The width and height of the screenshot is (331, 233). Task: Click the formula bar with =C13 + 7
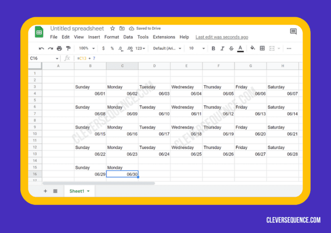coord(189,58)
